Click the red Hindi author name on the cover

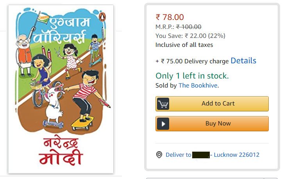coord(61,152)
